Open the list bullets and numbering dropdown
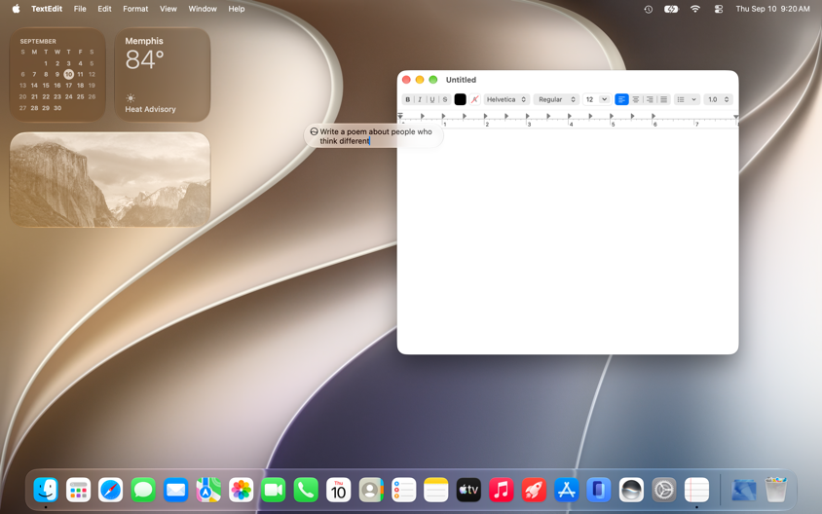The image size is (822, 514). (x=687, y=99)
